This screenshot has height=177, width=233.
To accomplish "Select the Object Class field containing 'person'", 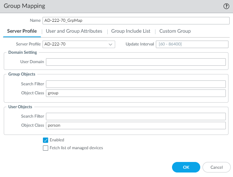I will pos(136,125).
